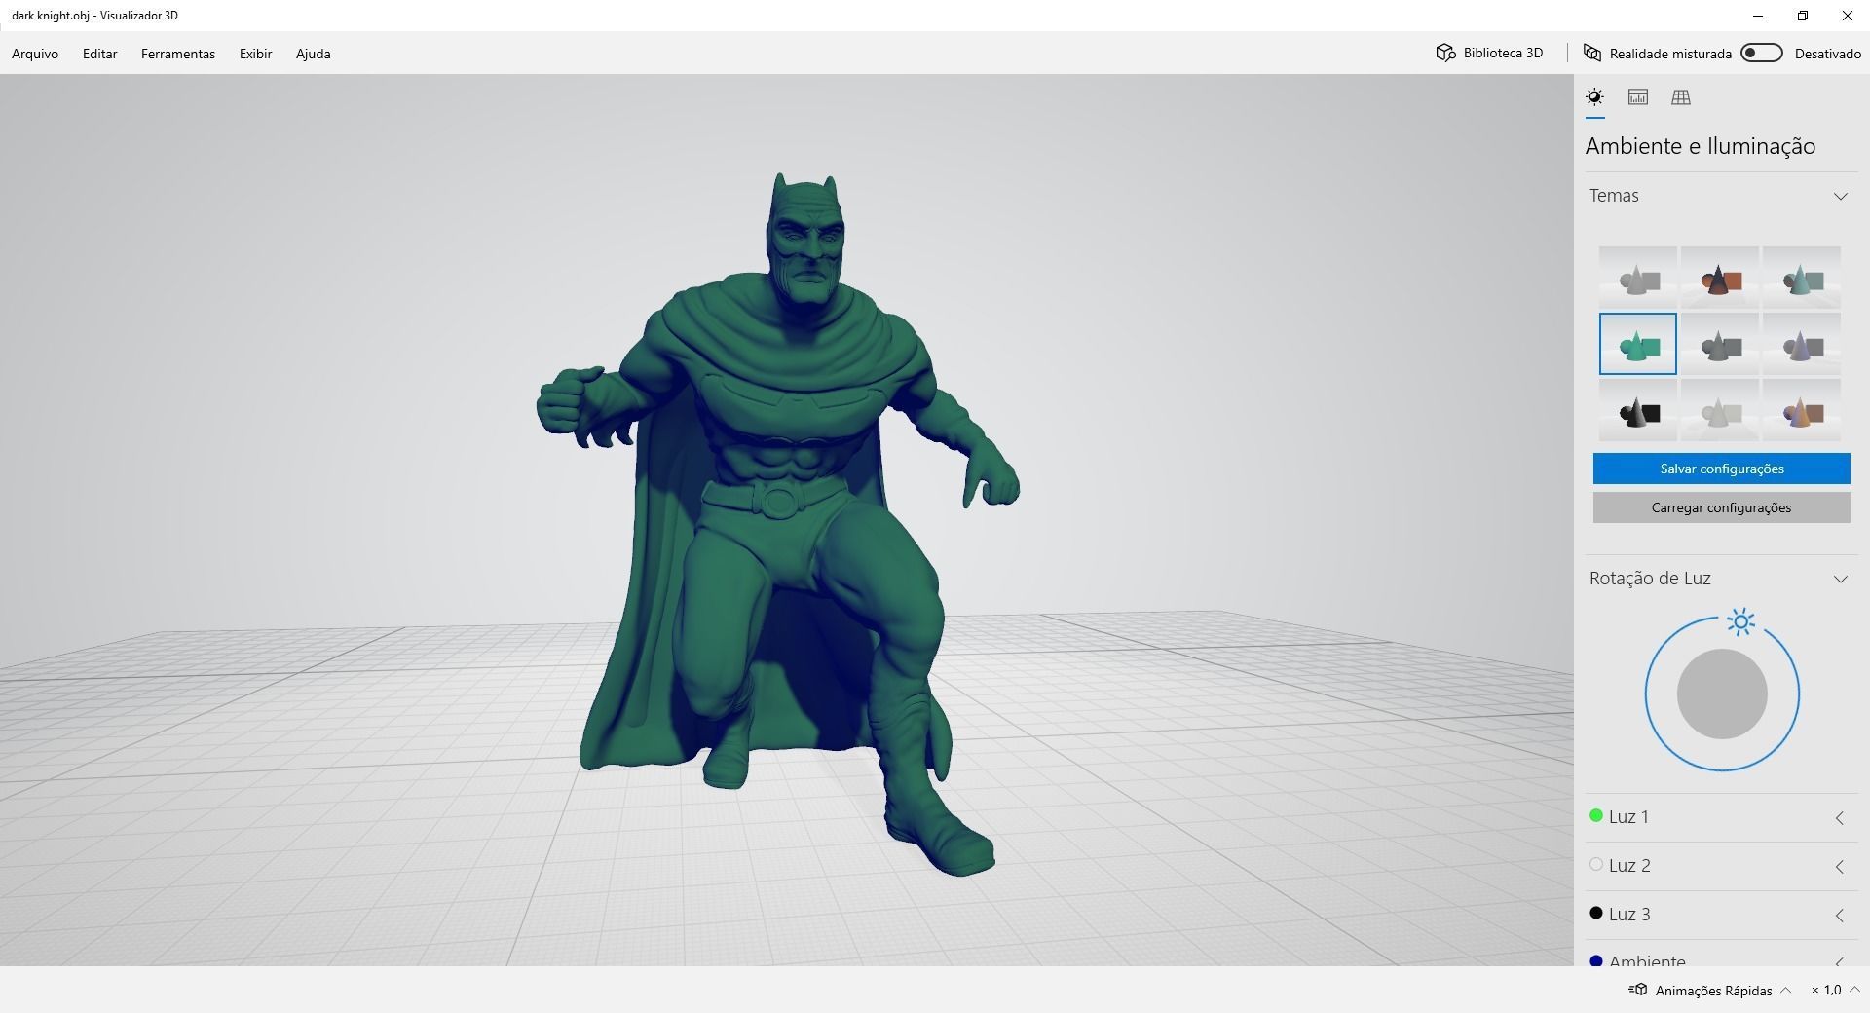Open the Stats and Shading panel tab
This screenshot has height=1013, width=1870.
coord(1637,97)
